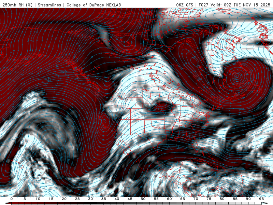Click "Valid: 09Z TUE NOV 18 2025" text
The width and height of the screenshot is (273, 205).
(240, 5)
